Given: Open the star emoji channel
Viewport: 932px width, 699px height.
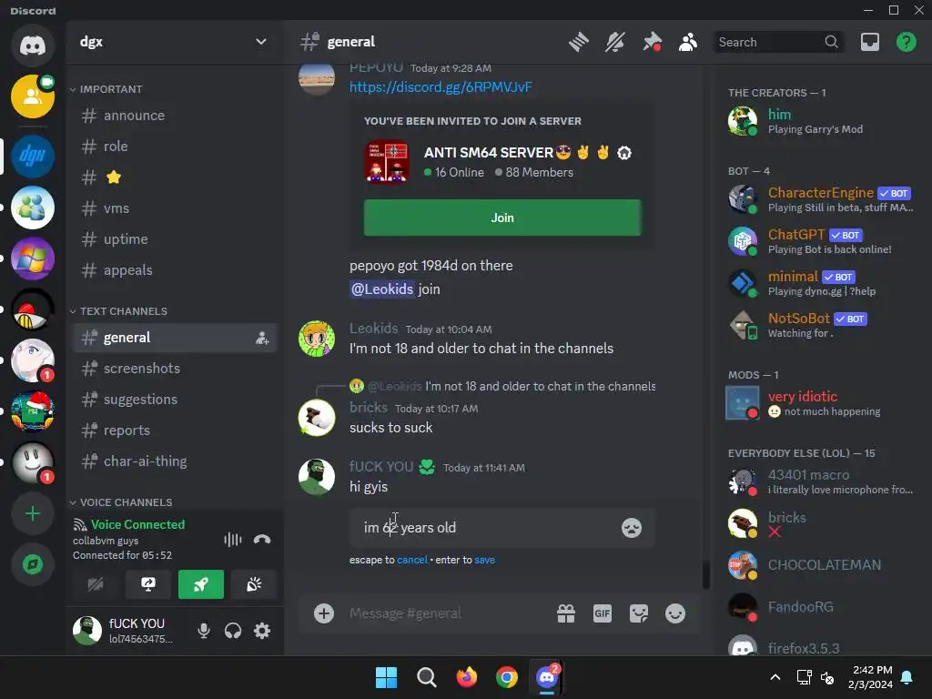Looking at the screenshot, I should (x=175, y=177).
